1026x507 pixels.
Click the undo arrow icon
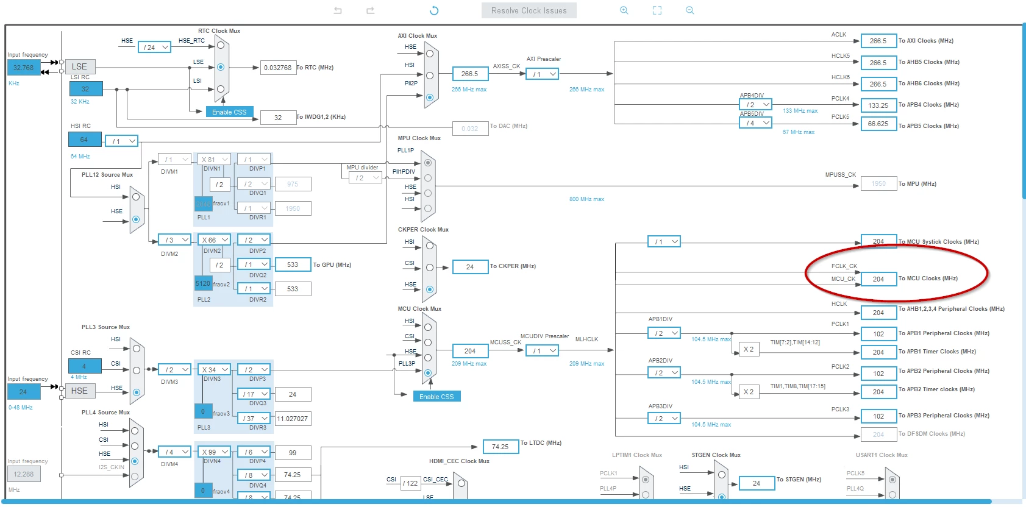338,10
